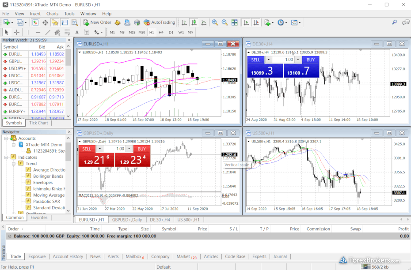Viewport: 411px width, 270px height.
Task: Toggle Auto Scroll chart icon
Action: pyautogui.click(x=246, y=22)
